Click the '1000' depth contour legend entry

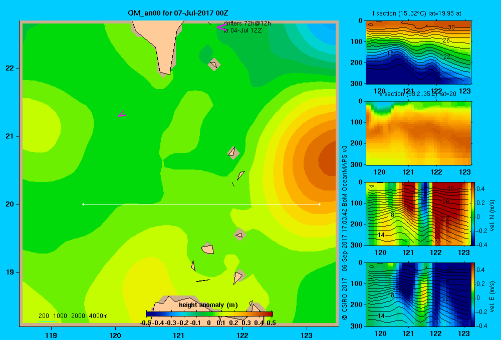60,316
